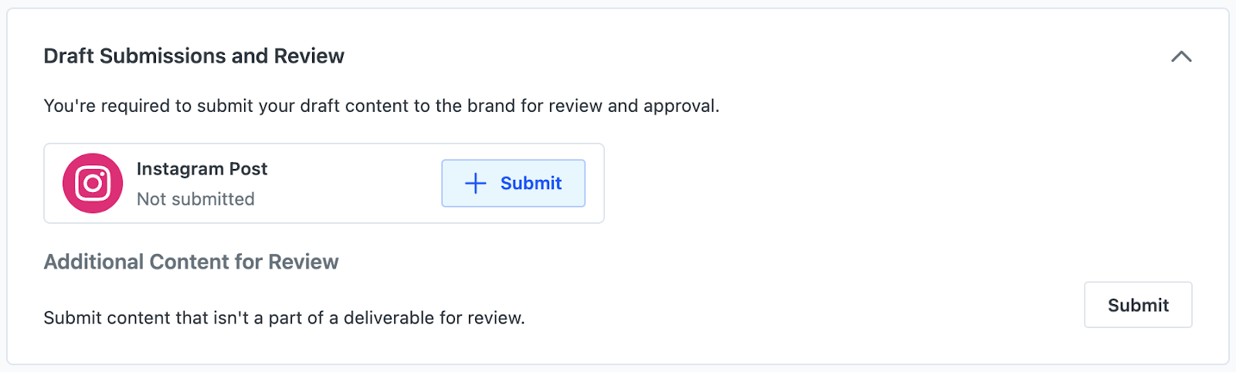Click the light-blue Submit button with plus sign
Image resolution: width=1236 pixels, height=372 pixels.
point(513,183)
